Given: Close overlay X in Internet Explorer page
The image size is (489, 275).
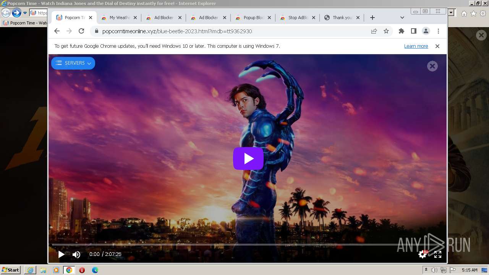Looking at the screenshot, I should click(x=481, y=36).
